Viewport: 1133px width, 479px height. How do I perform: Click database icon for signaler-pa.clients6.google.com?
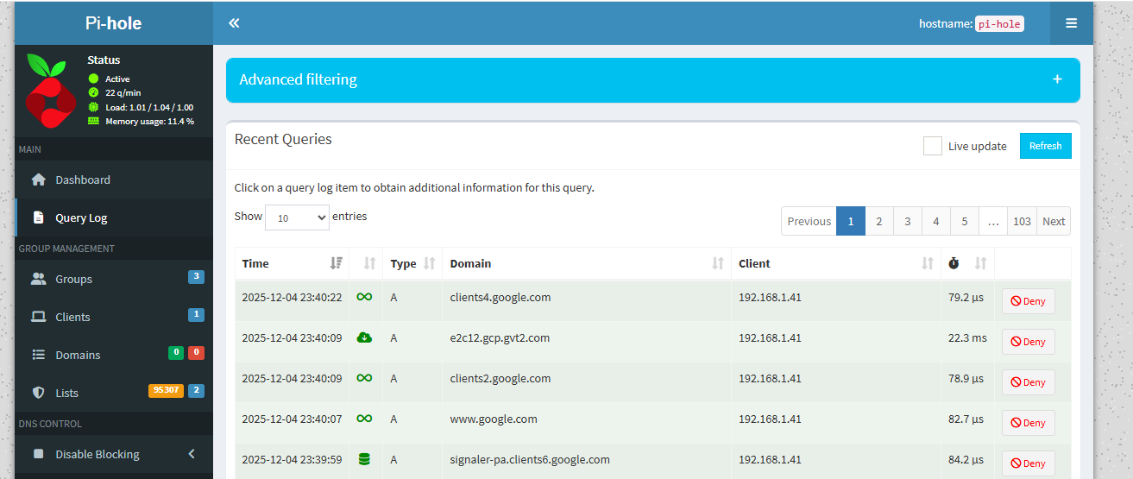(364, 459)
